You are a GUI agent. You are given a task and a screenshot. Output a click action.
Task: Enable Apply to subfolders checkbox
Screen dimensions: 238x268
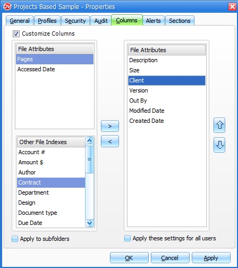coord(15,239)
